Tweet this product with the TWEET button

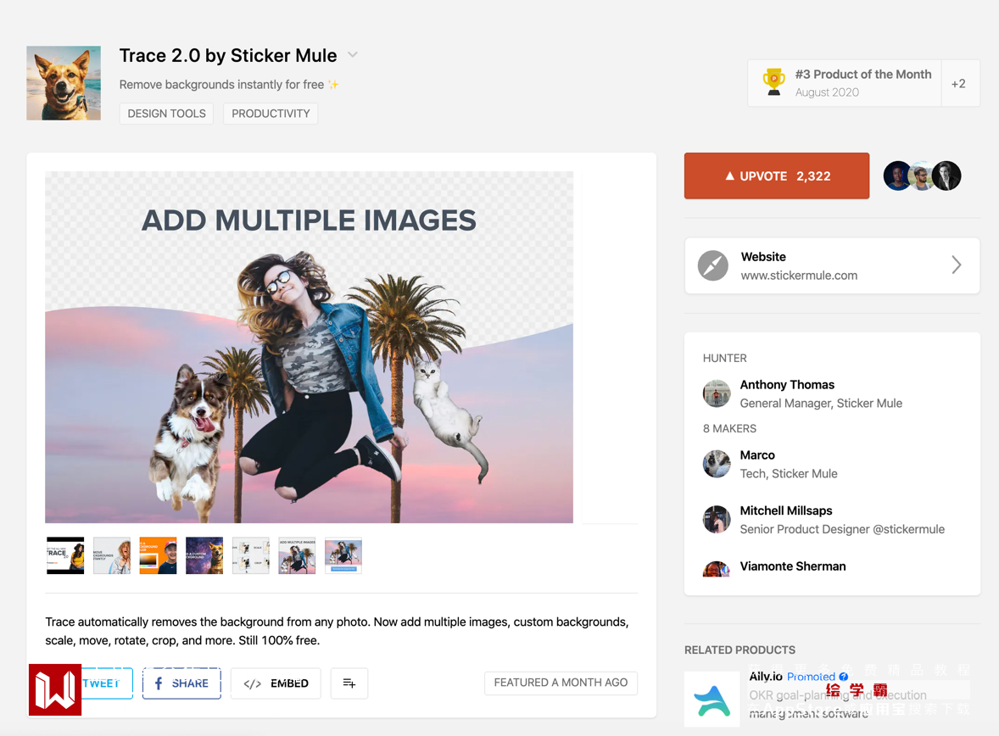(x=101, y=683)
